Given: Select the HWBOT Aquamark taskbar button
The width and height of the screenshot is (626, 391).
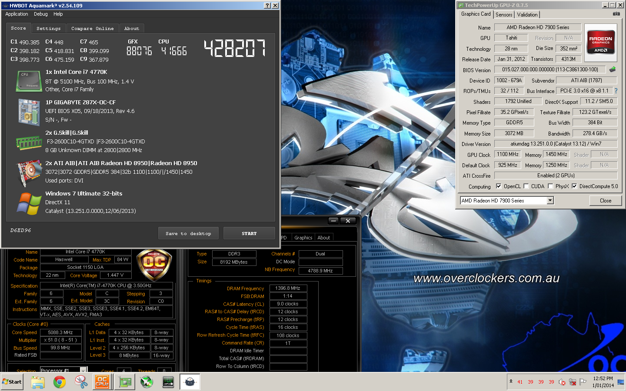Looking at the screenshot, I should [190, 382].
